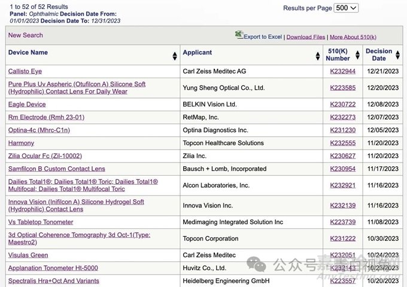Viewport: 407px width, 287px height.
Task: Click the Export to Excel link
Action: point(263,37)
